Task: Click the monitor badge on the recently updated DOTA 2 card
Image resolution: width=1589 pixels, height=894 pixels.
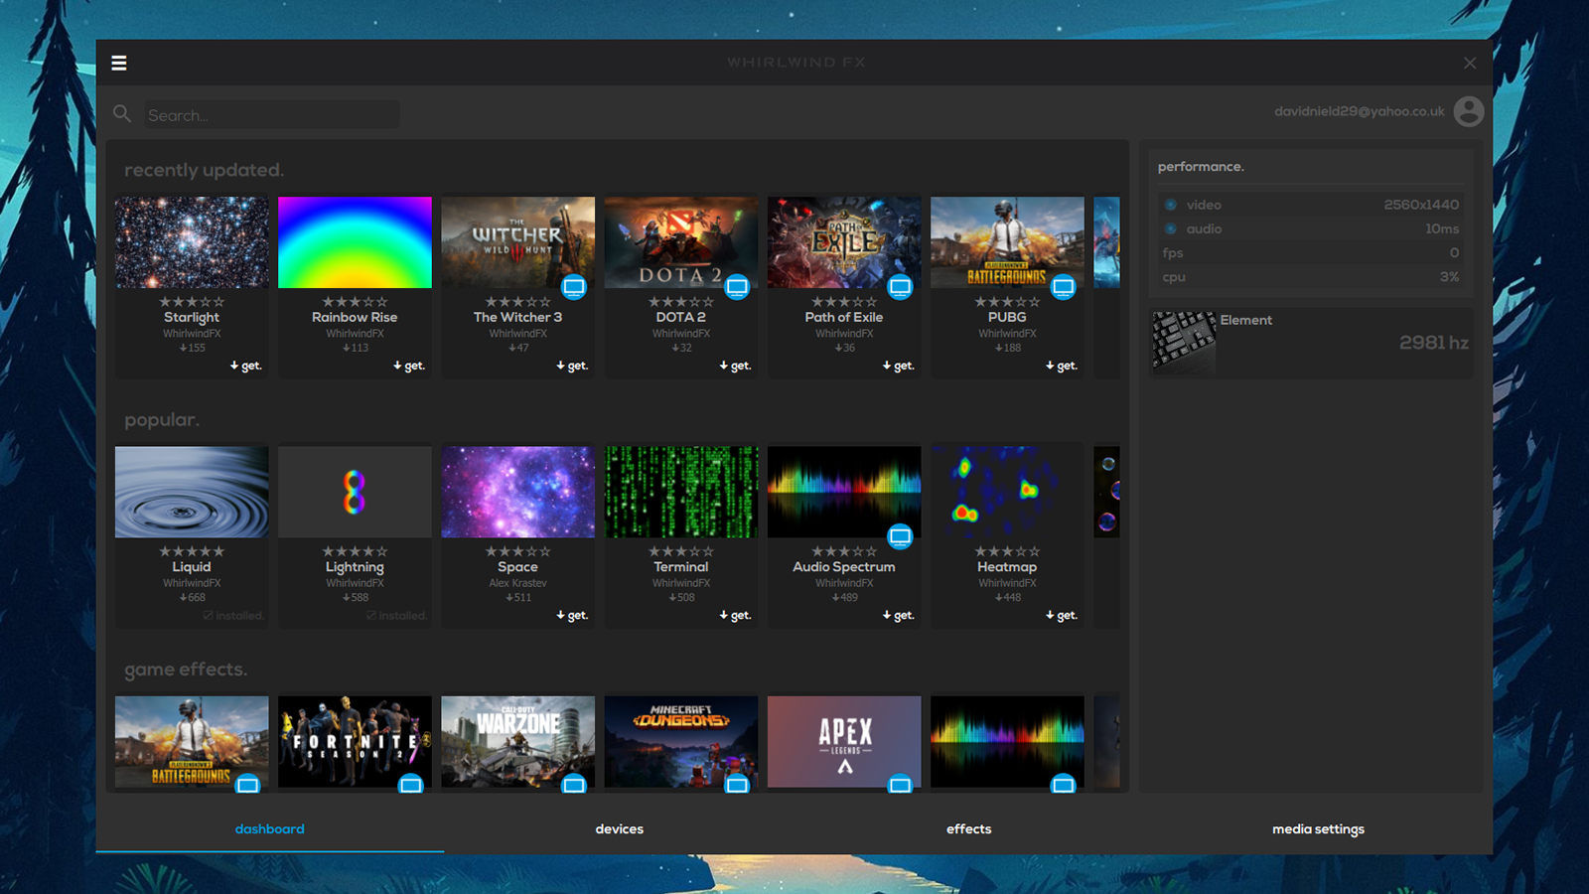Action: pos(737,287)
